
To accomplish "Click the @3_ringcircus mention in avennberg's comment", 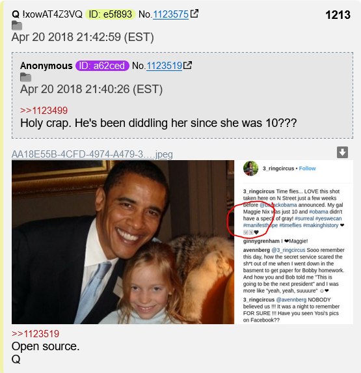I will (288, 250).
